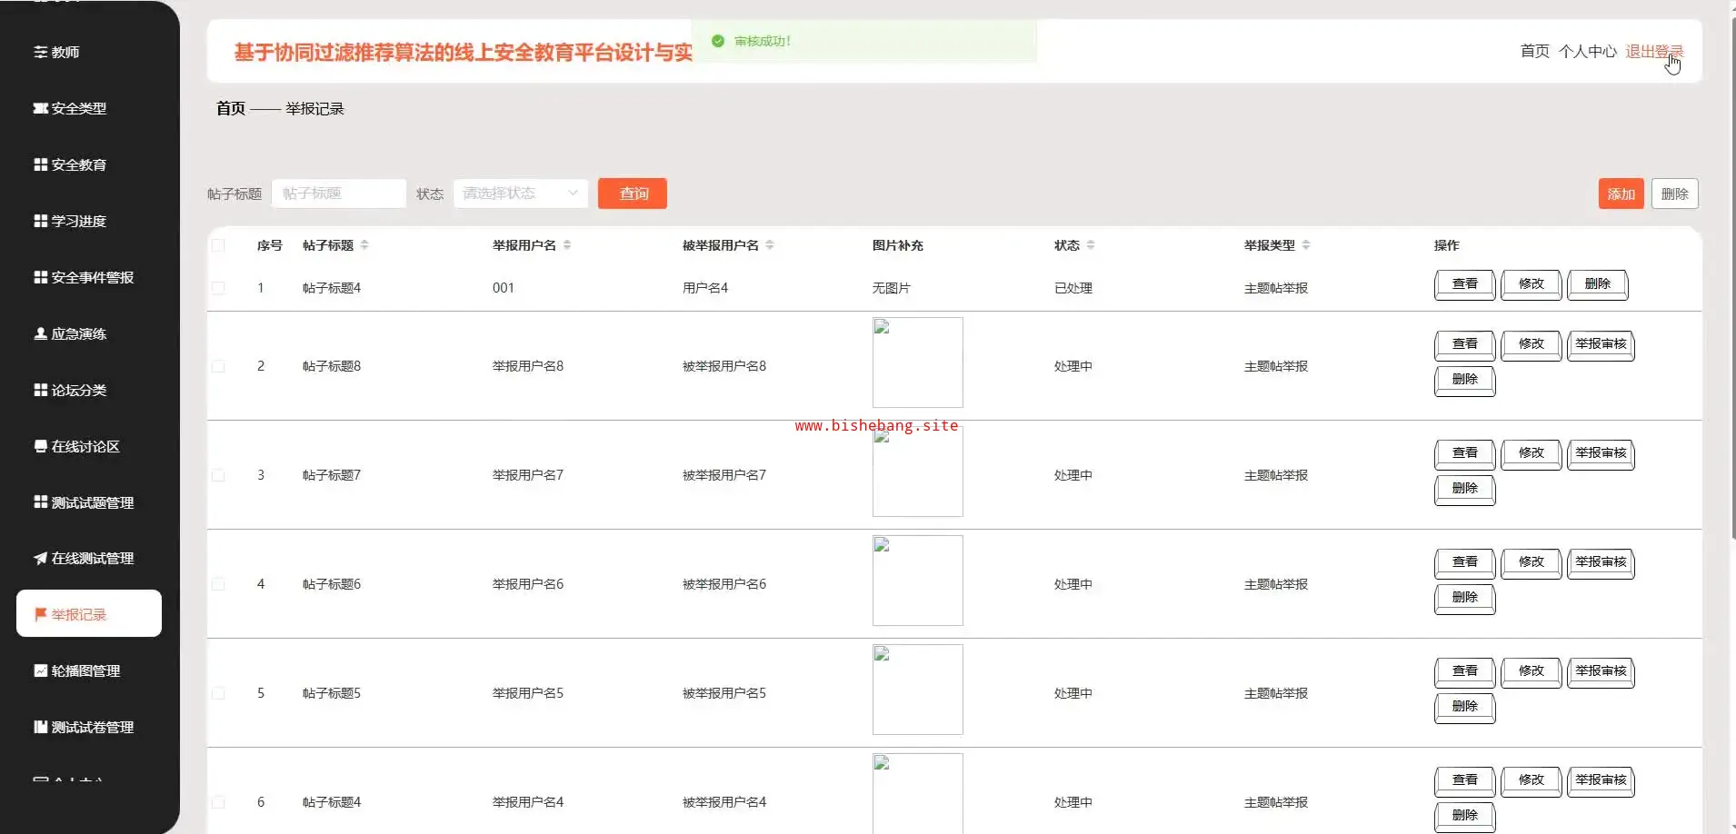
Task: Check the checkbox for row 帖子标题7
Action: (218, 475)
